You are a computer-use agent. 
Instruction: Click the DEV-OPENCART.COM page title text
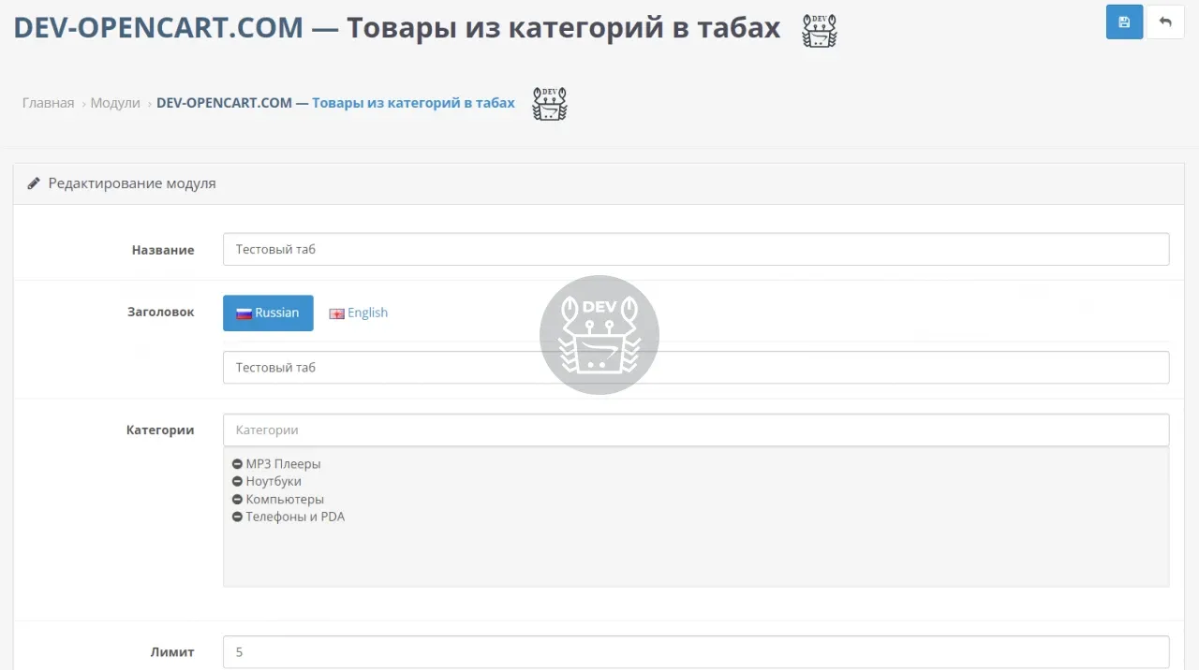[x=158, y=28]
